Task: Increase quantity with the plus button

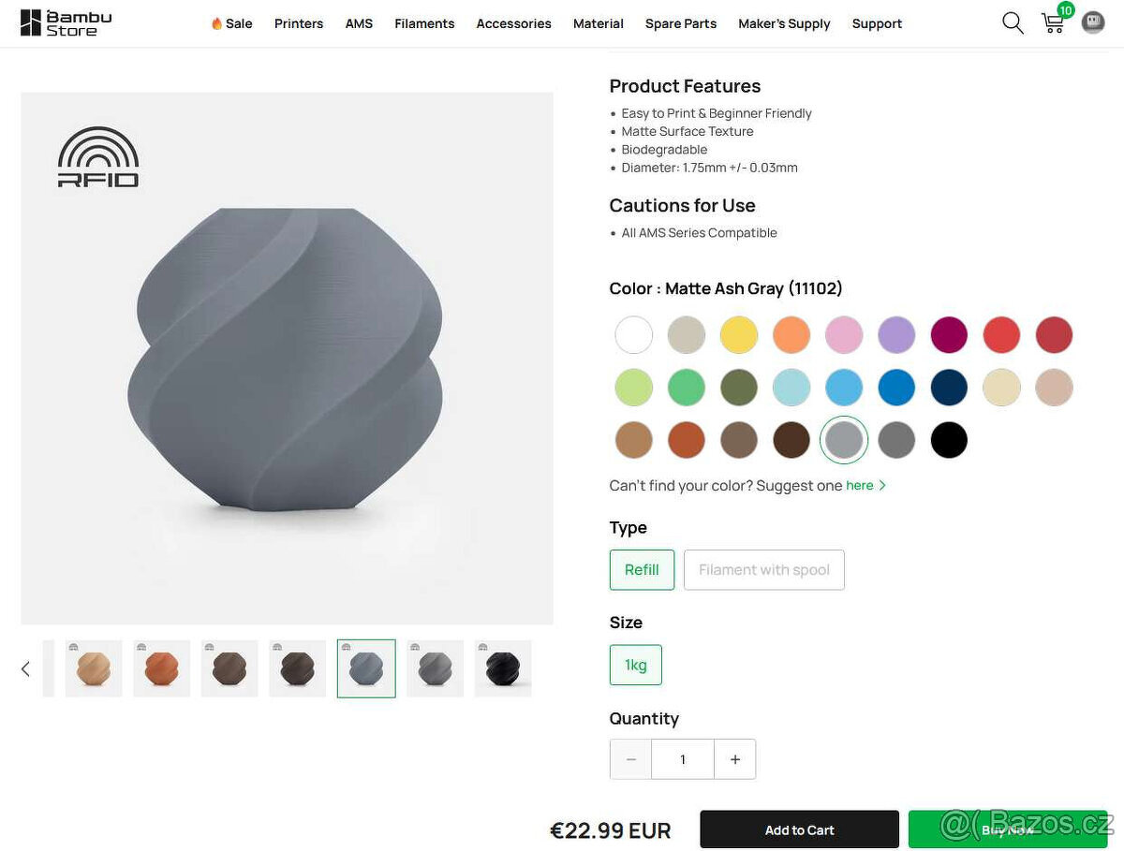Action: [735, 759]
